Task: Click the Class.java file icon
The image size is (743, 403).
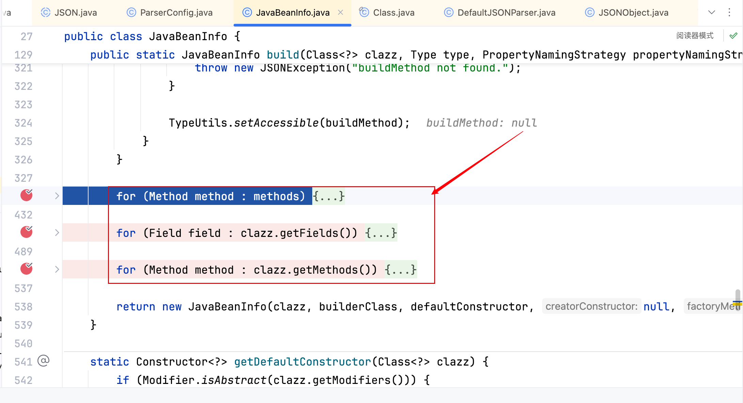Action: tap(364, 12)
